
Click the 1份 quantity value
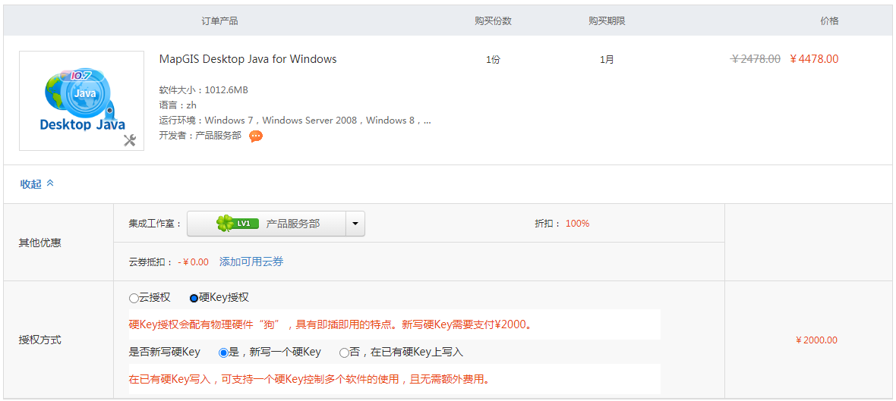point(493,59)
